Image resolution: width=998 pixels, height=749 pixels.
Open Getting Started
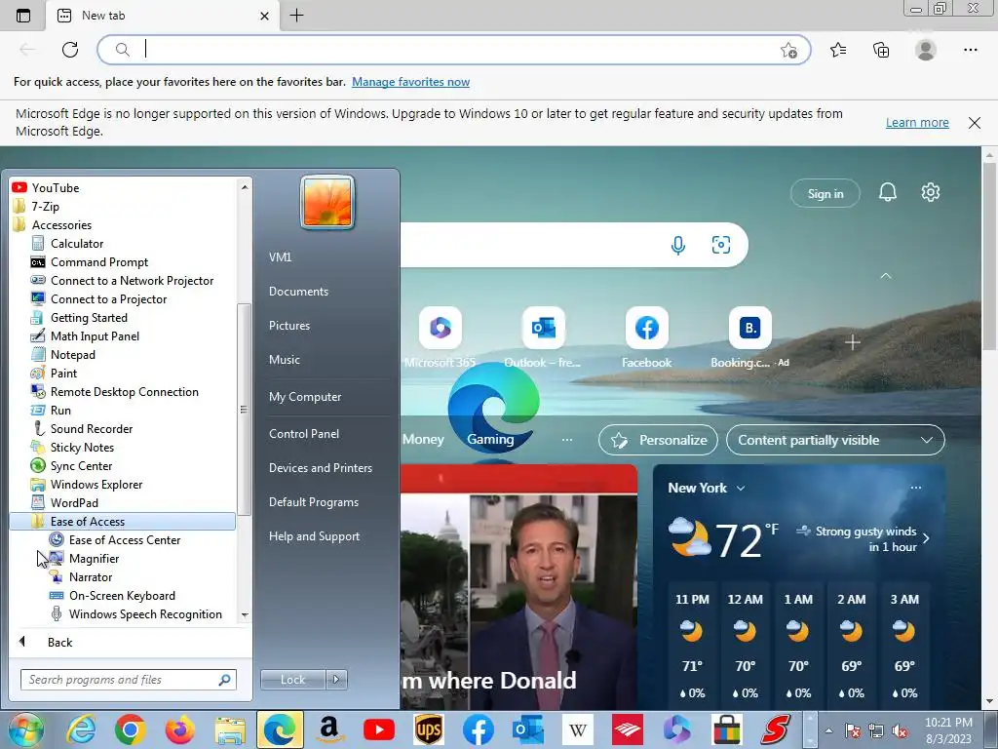[89, 317]
